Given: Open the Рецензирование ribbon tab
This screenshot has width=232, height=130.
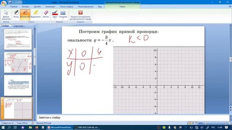Looking at the screenshot, I should (86, 6).
